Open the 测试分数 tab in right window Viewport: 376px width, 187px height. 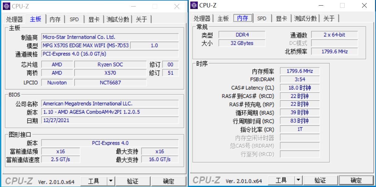tap(304, 18)
